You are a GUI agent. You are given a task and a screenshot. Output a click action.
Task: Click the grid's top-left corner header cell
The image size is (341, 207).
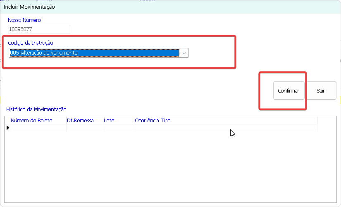coord(7,121)
